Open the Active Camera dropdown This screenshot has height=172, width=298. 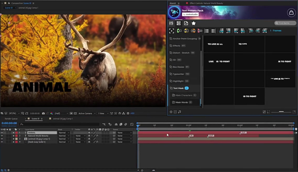click(86, 113)
